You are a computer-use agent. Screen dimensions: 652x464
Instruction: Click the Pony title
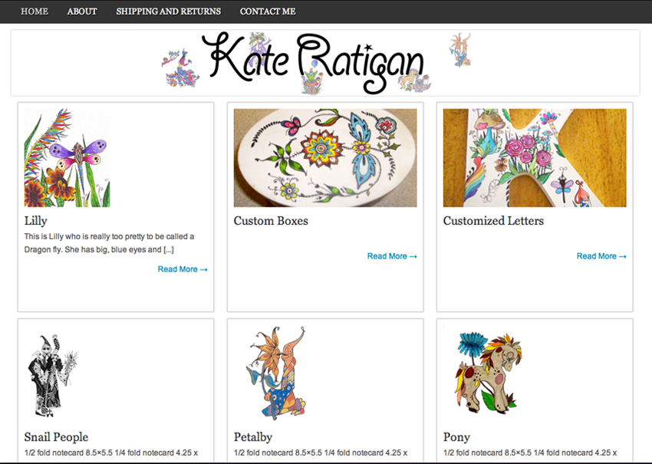[x=456, y=437]
